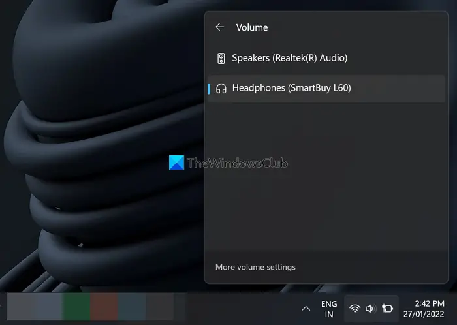Click the Wi-Fi icon in system tray
457x325 pixels.
click(x=355, y=309)
